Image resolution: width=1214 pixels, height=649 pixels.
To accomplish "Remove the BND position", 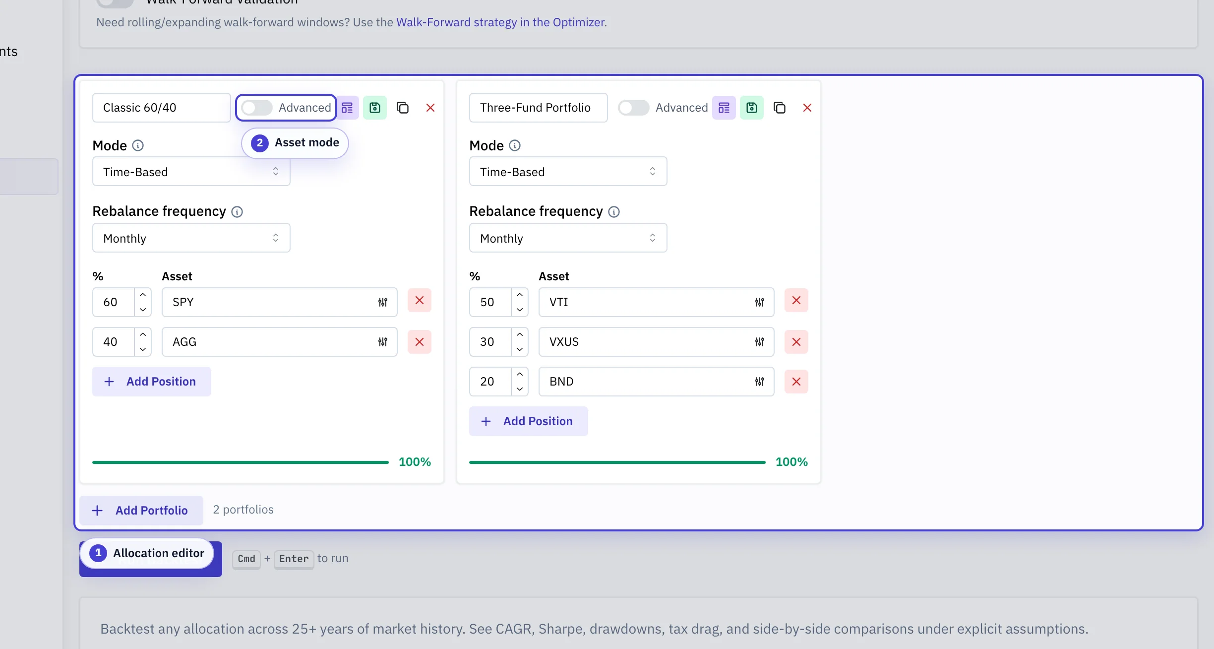I will [x=796, y=382].
